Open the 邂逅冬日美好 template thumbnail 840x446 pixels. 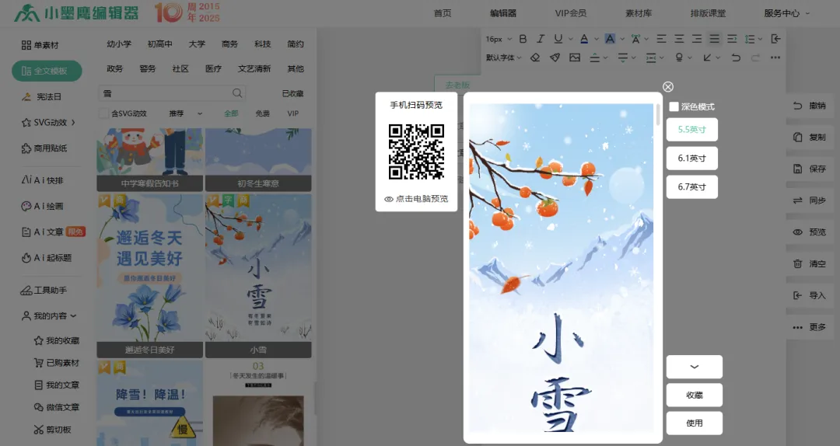[149, 275]
